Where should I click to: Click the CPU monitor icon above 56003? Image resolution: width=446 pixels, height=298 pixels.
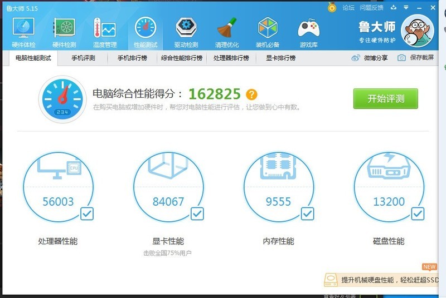(60, 167)
